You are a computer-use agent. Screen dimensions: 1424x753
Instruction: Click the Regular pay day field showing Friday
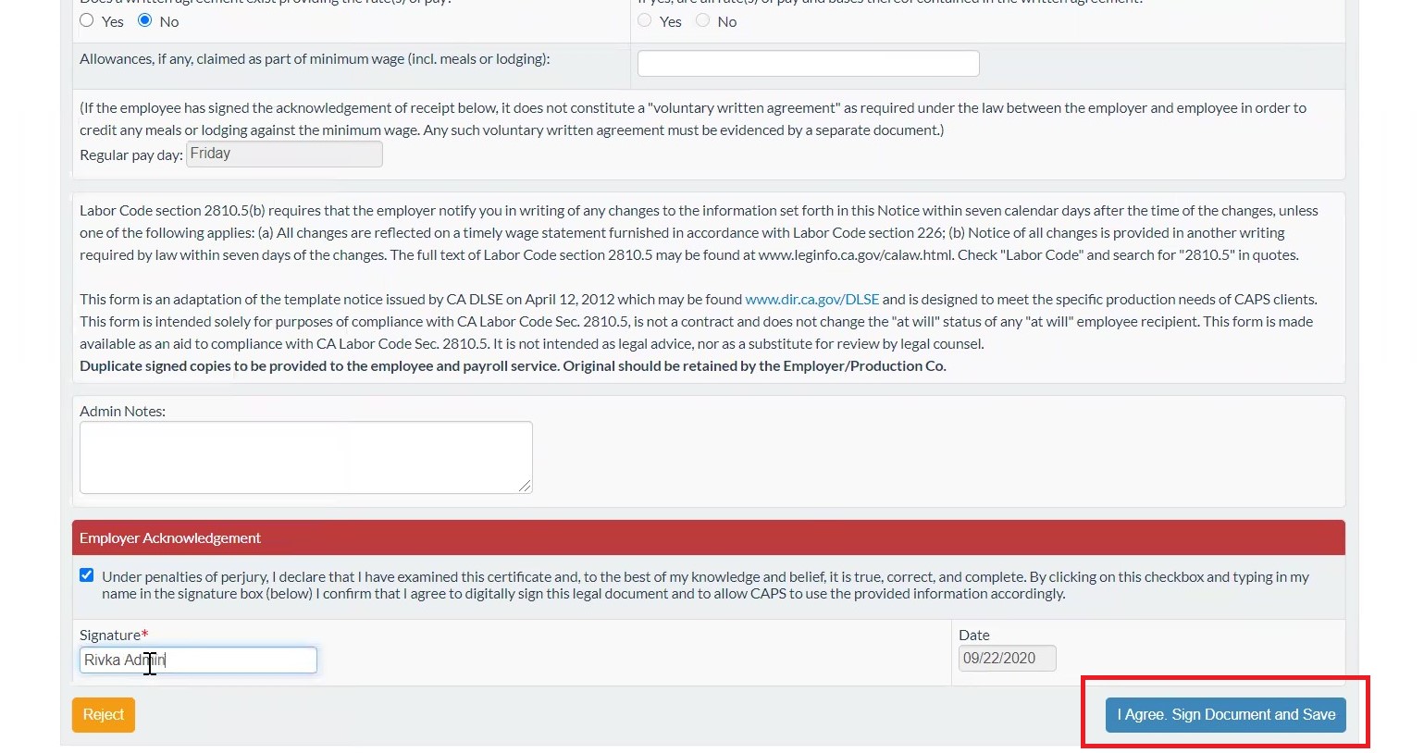(x=284, y=154)
